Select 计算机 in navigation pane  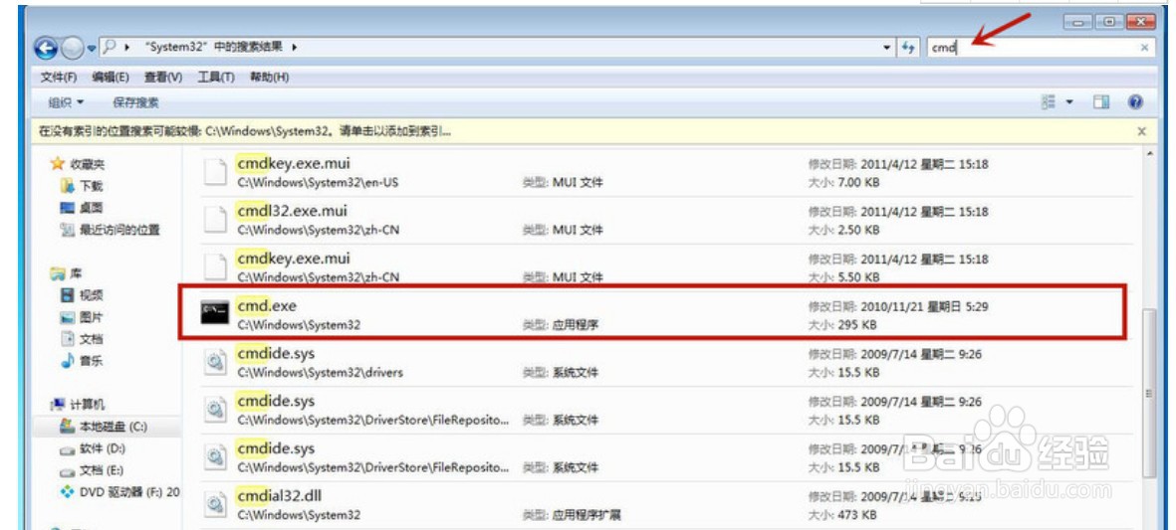[78, 405]
